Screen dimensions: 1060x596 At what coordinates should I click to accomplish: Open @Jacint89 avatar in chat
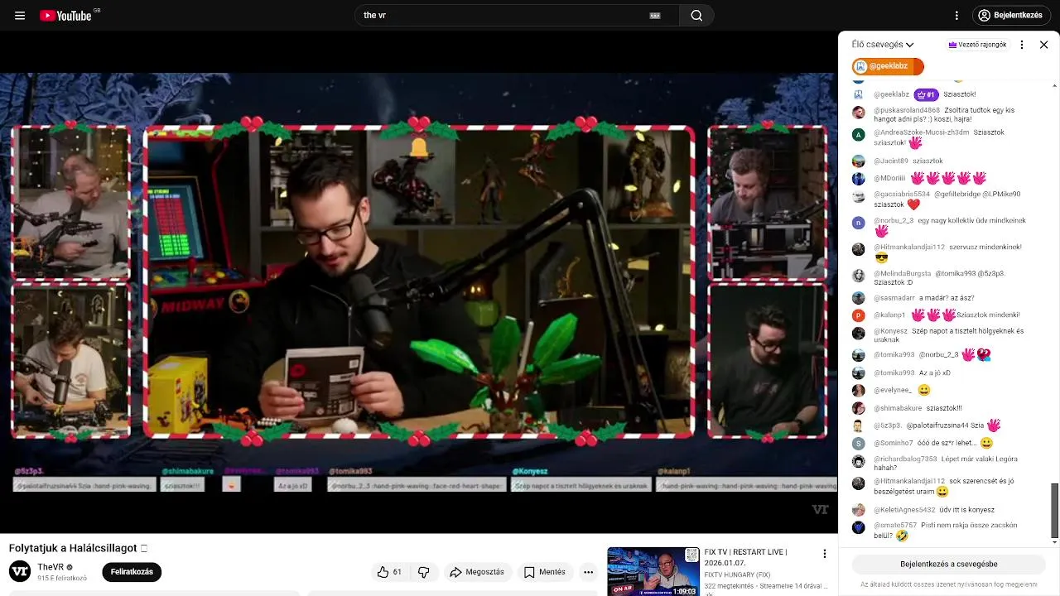click(859, 161)
